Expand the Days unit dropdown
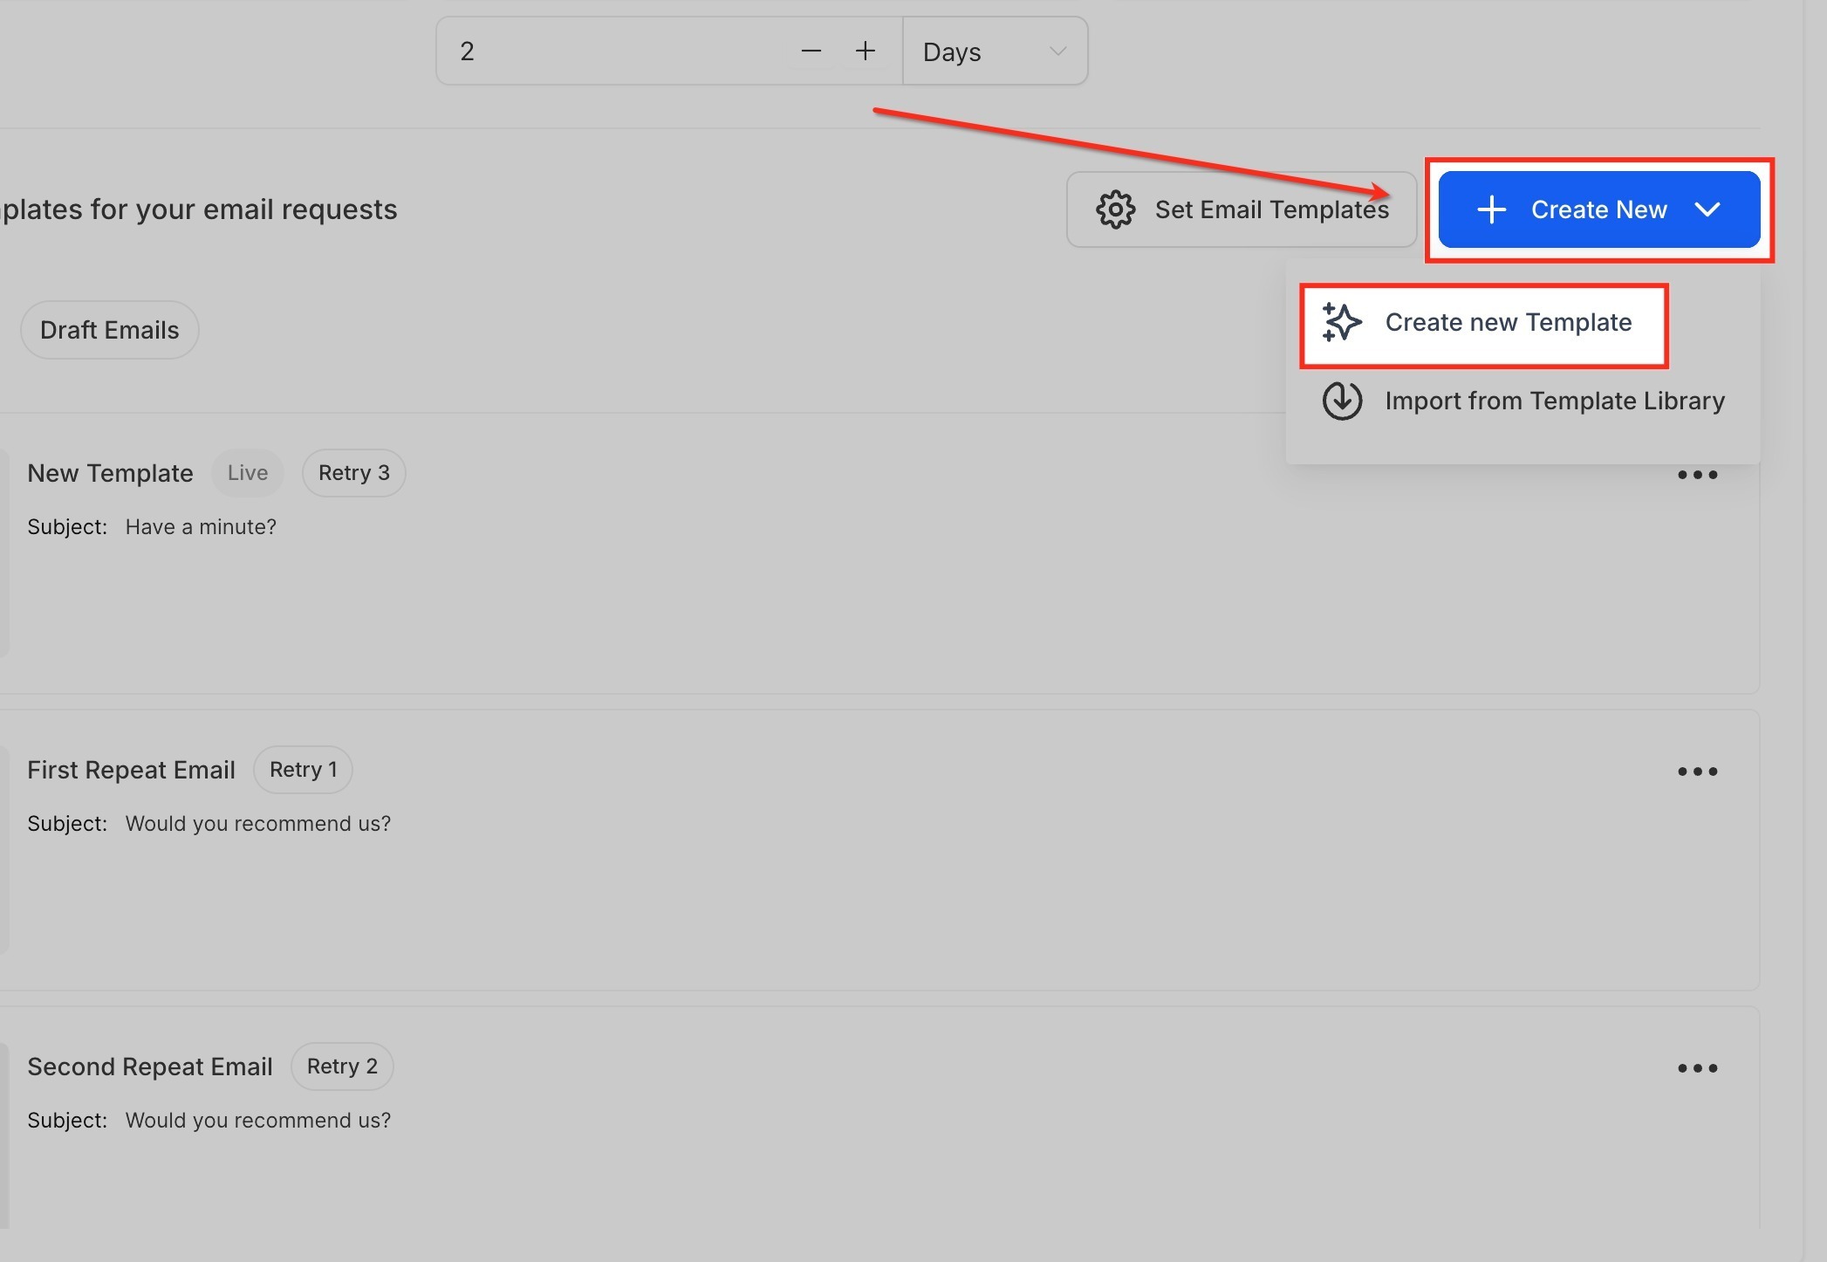 tap(995, 51)
